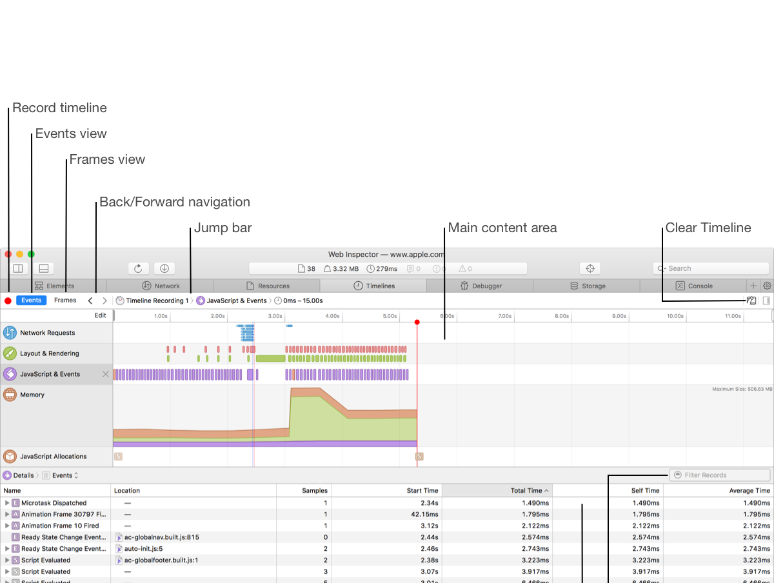Switch to the Network tab
The width and height of the screenshot is (774, 583).
click(x=161, y=286)
